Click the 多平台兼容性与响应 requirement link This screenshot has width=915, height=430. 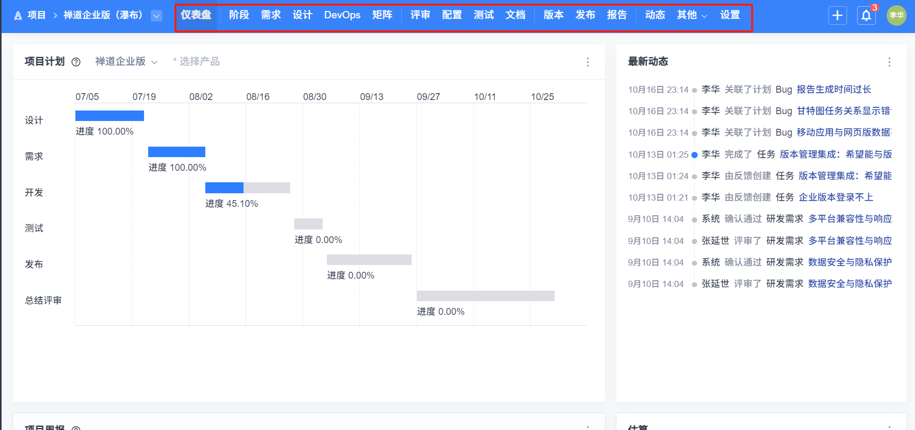coord(850,219)
